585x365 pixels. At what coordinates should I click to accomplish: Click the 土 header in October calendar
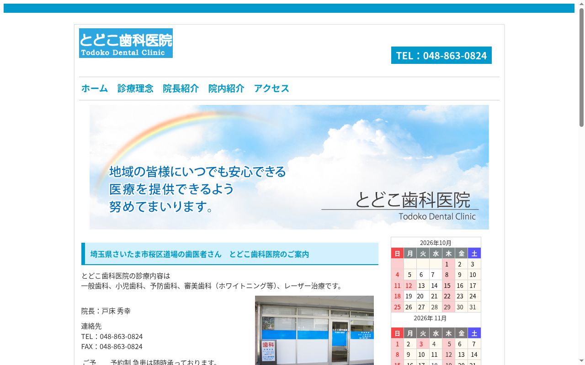[x=474, y=253]
